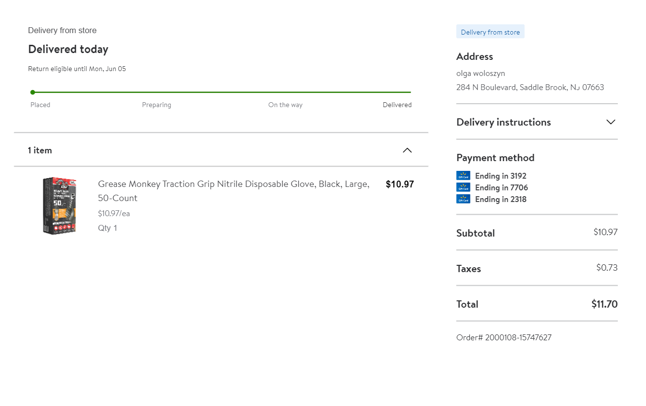Click the order number 2000108-15747627
This screenshot has width=646, height=406.
(504, 337)
